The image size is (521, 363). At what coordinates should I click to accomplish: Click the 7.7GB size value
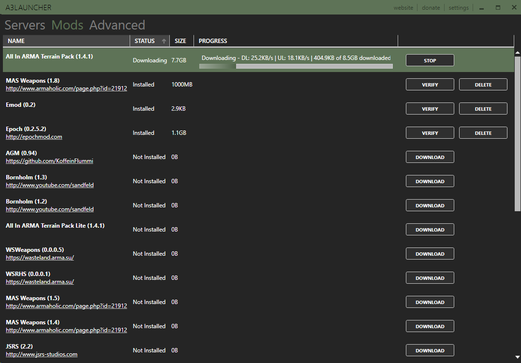(179, 60)
